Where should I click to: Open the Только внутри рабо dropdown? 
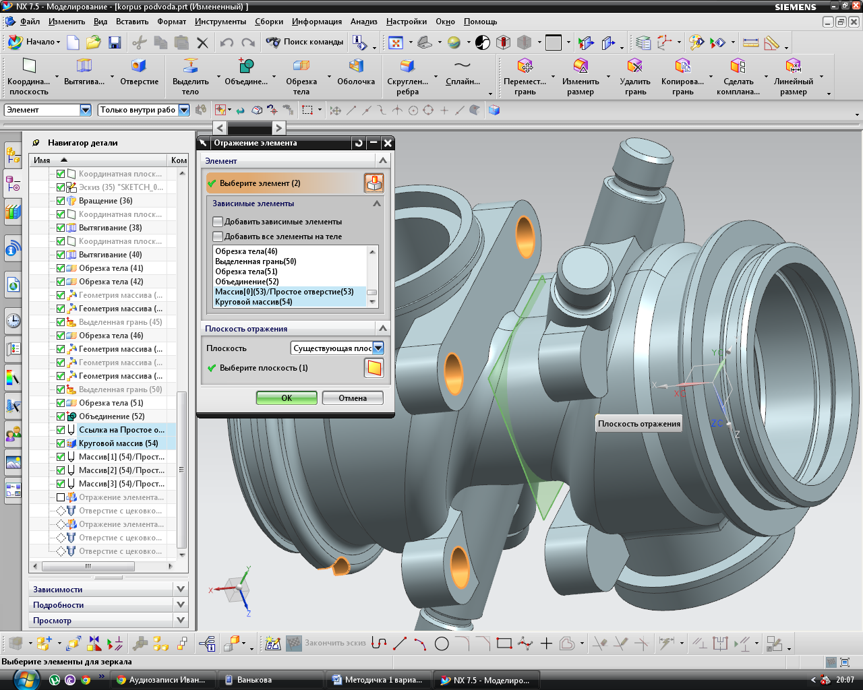pos(184,110)
